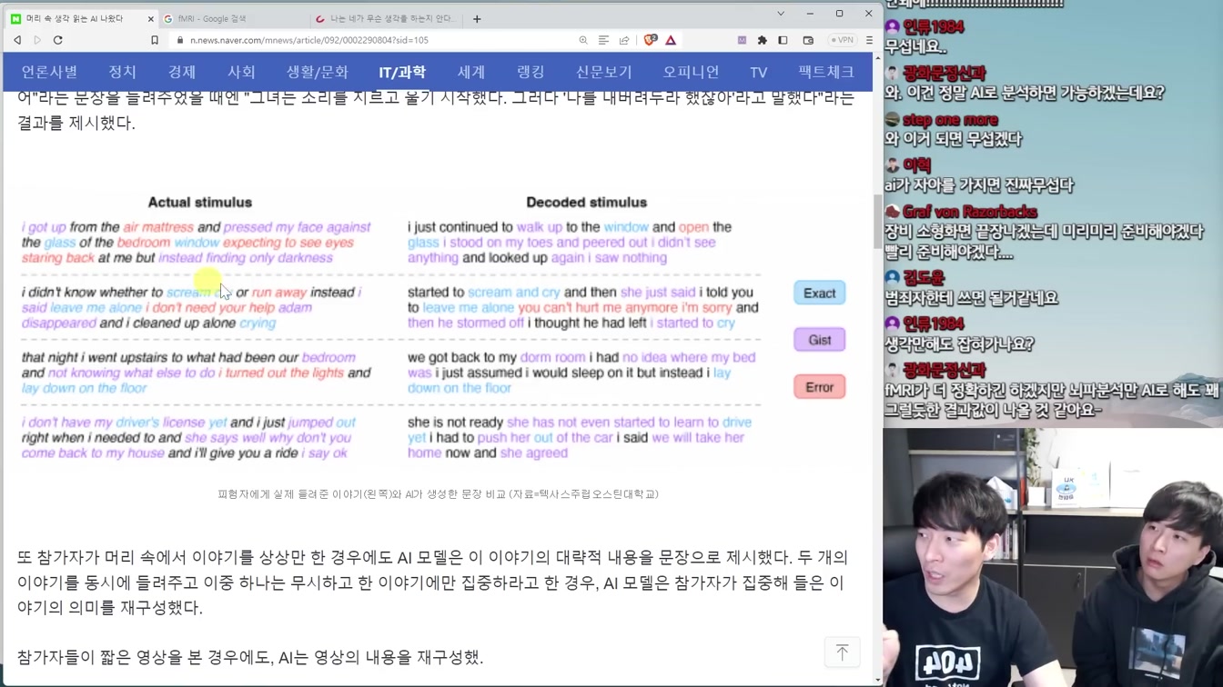Toggle the browser sidebar panel
The width and height of the screenshot is (1223, 687).
point(783,40)
